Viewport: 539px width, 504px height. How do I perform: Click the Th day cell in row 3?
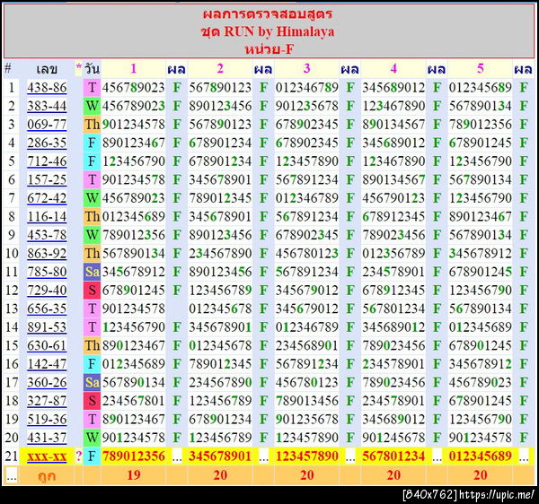tap(92, 125)
